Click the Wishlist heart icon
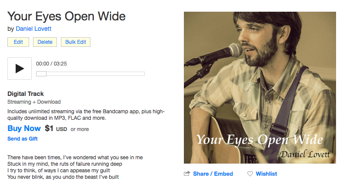The height and width of the screenshot is (187, 343). [x=250, y=174]
